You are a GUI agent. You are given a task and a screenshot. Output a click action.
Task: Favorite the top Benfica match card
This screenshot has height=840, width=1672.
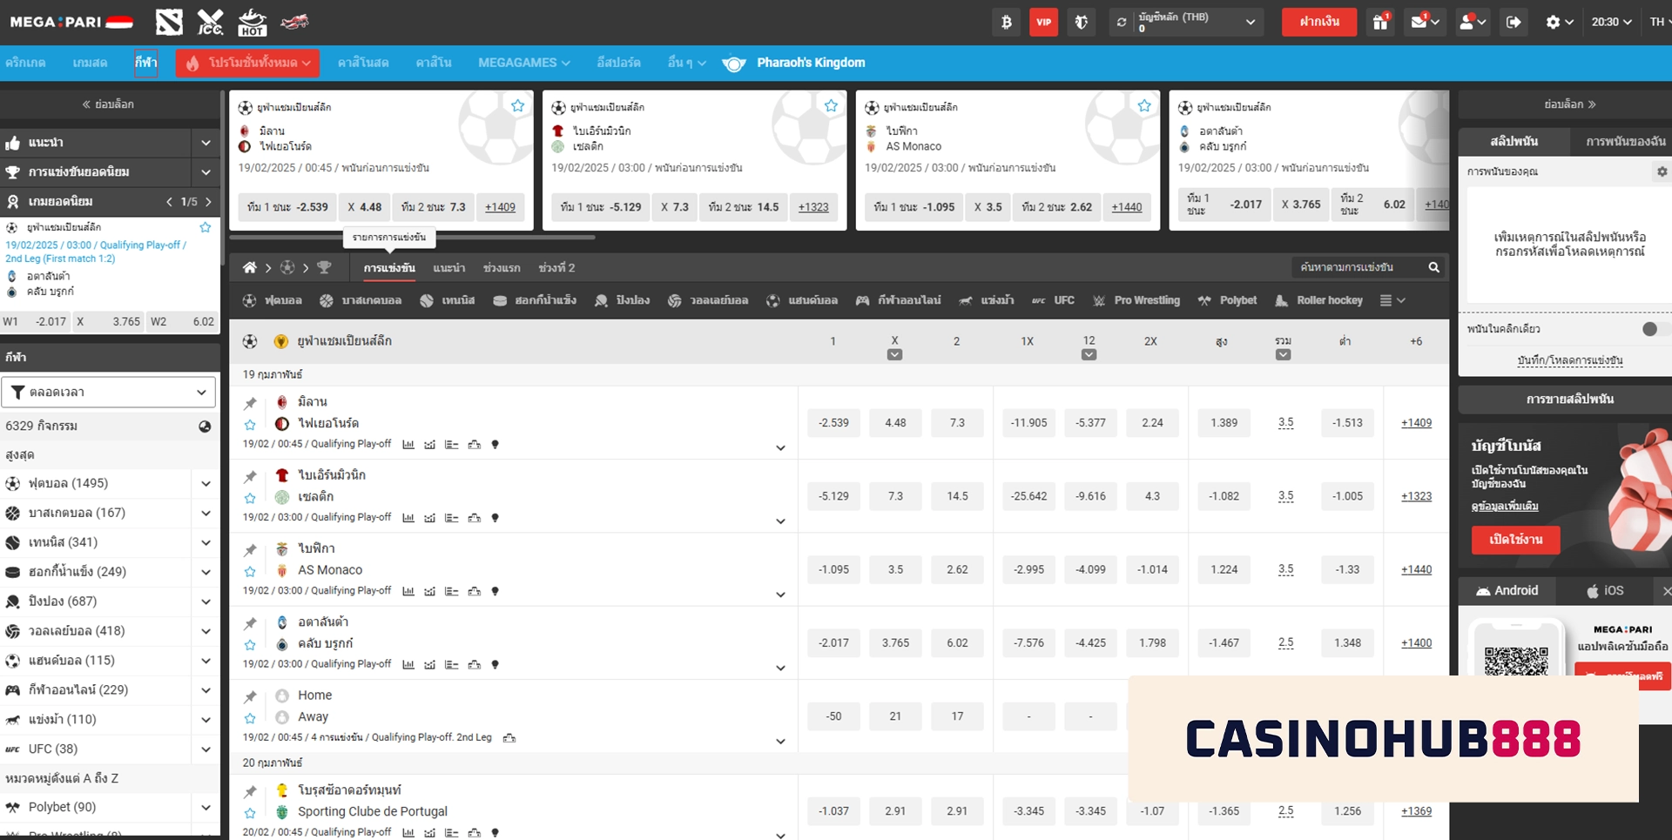1144,106
